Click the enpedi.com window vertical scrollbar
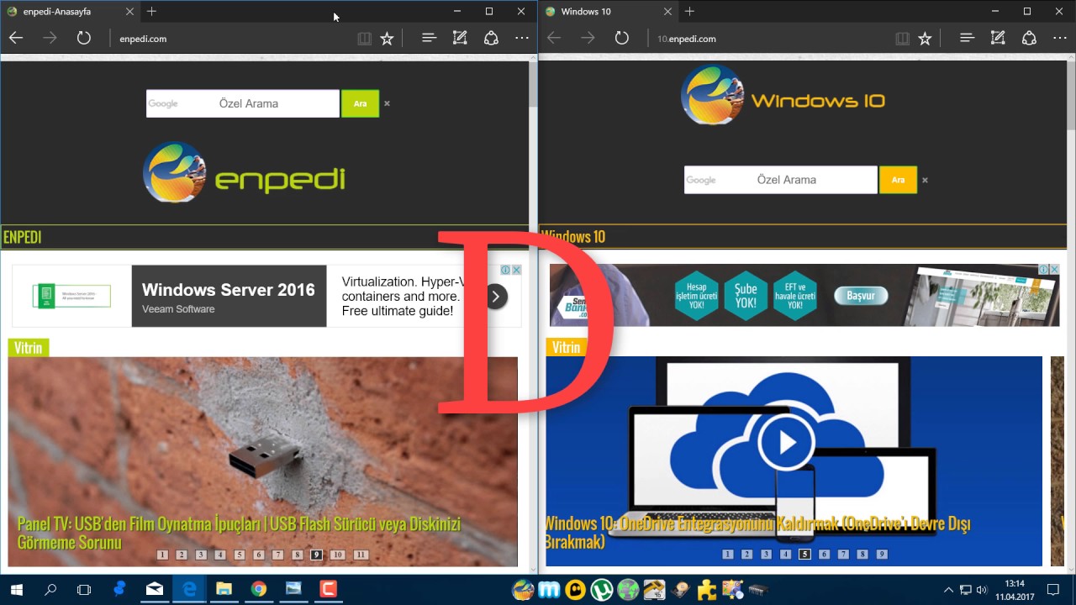Screen dimensions: 1076x605 [x=533, y=84]
